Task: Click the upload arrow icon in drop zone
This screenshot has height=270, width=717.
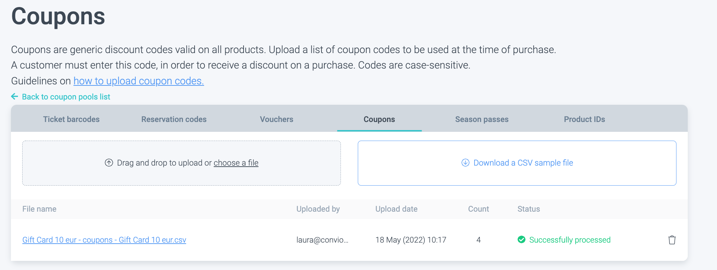Action: [x=109, y=163]
